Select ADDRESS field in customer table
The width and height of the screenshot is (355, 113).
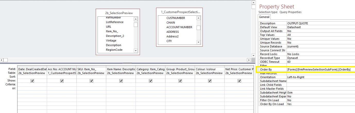[x=172, y=32]
